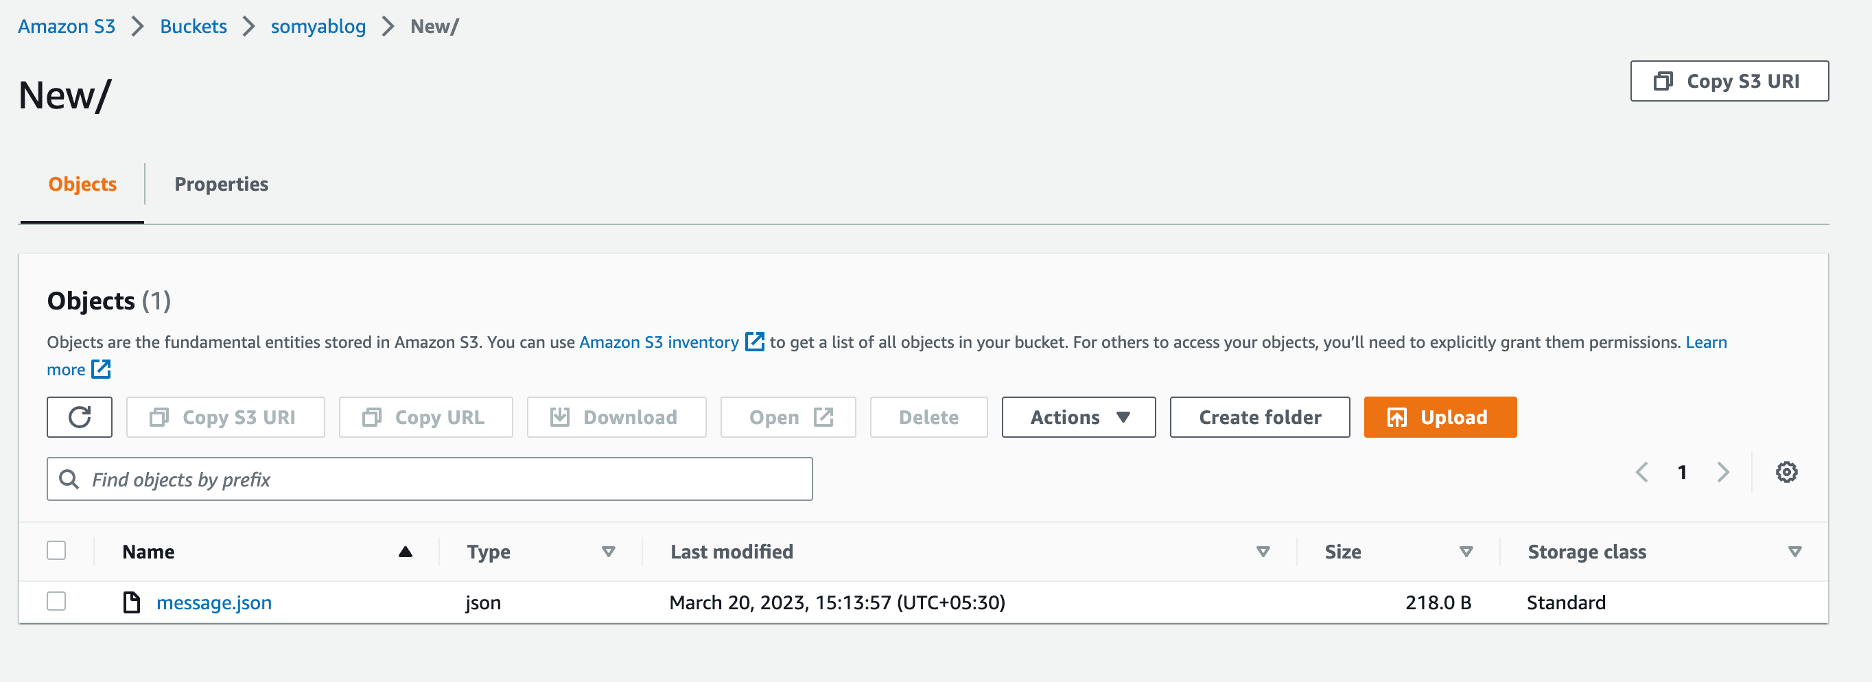The image size is (1872, 682).
Task: Click the Last modified column header
Action: pyautogui.click(x=731, y=552)
